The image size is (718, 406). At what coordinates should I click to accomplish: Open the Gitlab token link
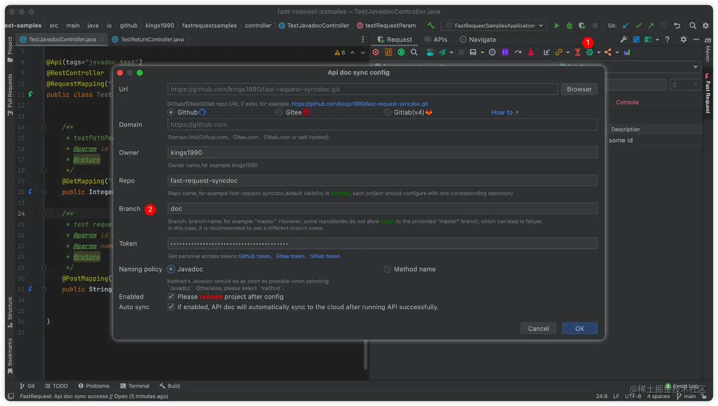click(325, 256)
